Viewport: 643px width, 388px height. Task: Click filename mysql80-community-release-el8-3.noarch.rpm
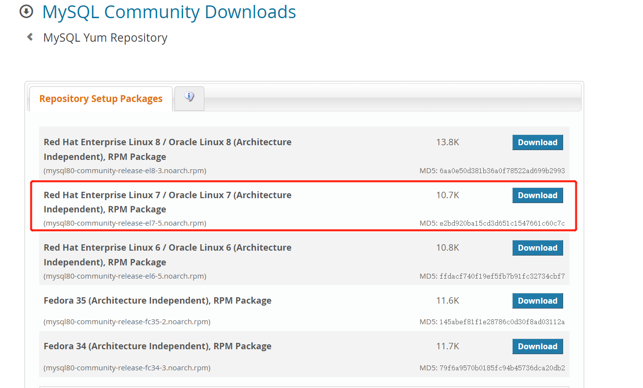pyautogui.click(x=125, y=171)
